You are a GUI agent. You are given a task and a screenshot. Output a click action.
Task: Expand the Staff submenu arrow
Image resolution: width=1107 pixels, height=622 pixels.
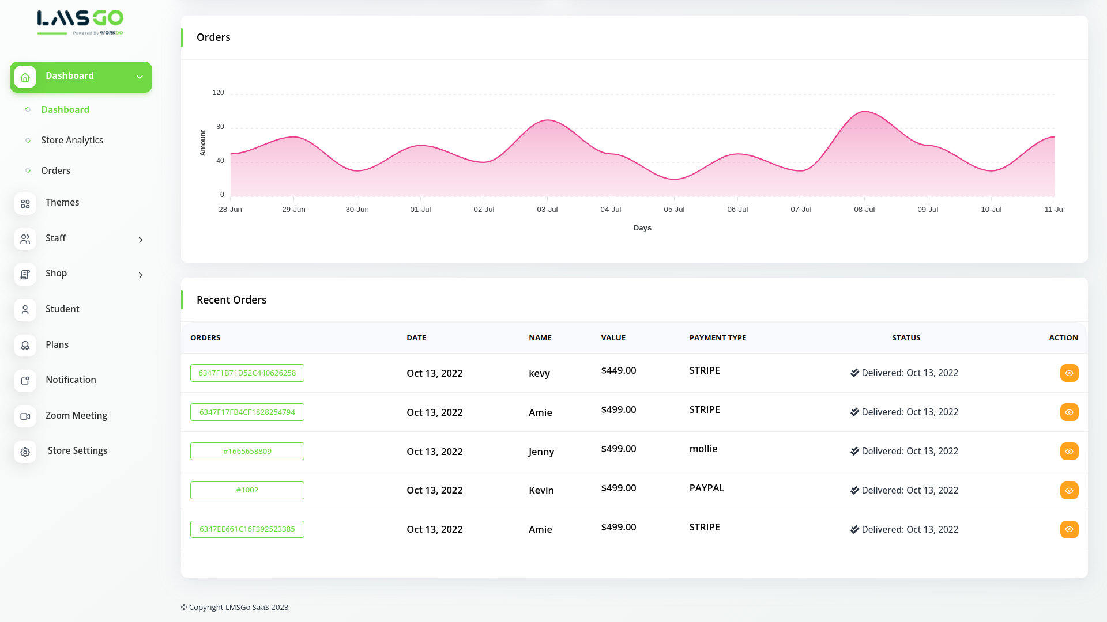click(140, 240)
